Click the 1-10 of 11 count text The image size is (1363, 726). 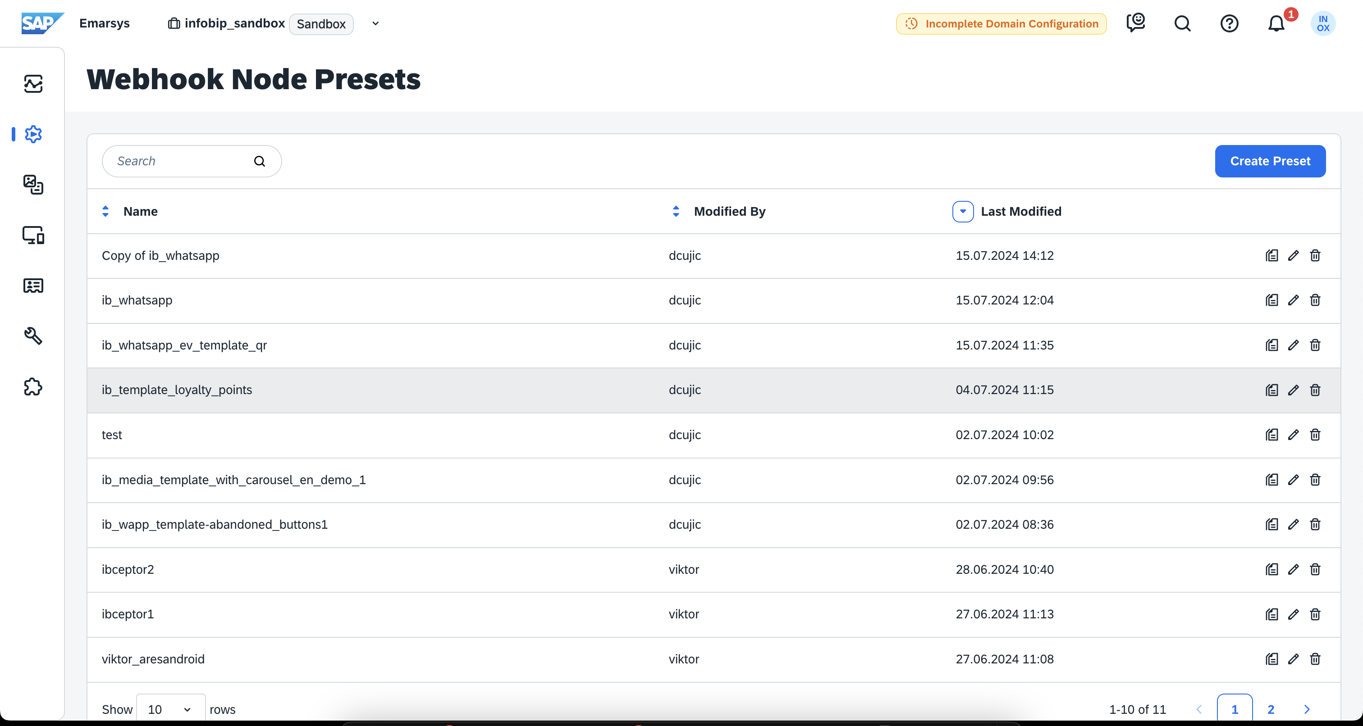(x=1137, y=709)
